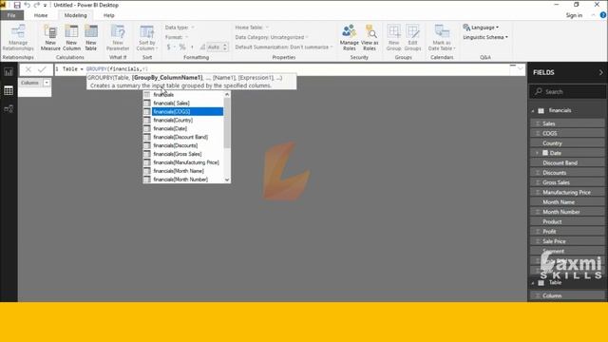This screenshot has width=608, height=342.
Task: Select financials[ Sales] suggestion
Action: (x=183, y=104)
